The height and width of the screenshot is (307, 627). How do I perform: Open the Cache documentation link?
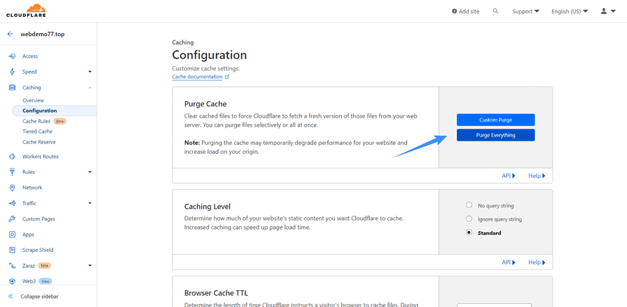(197, 77)
